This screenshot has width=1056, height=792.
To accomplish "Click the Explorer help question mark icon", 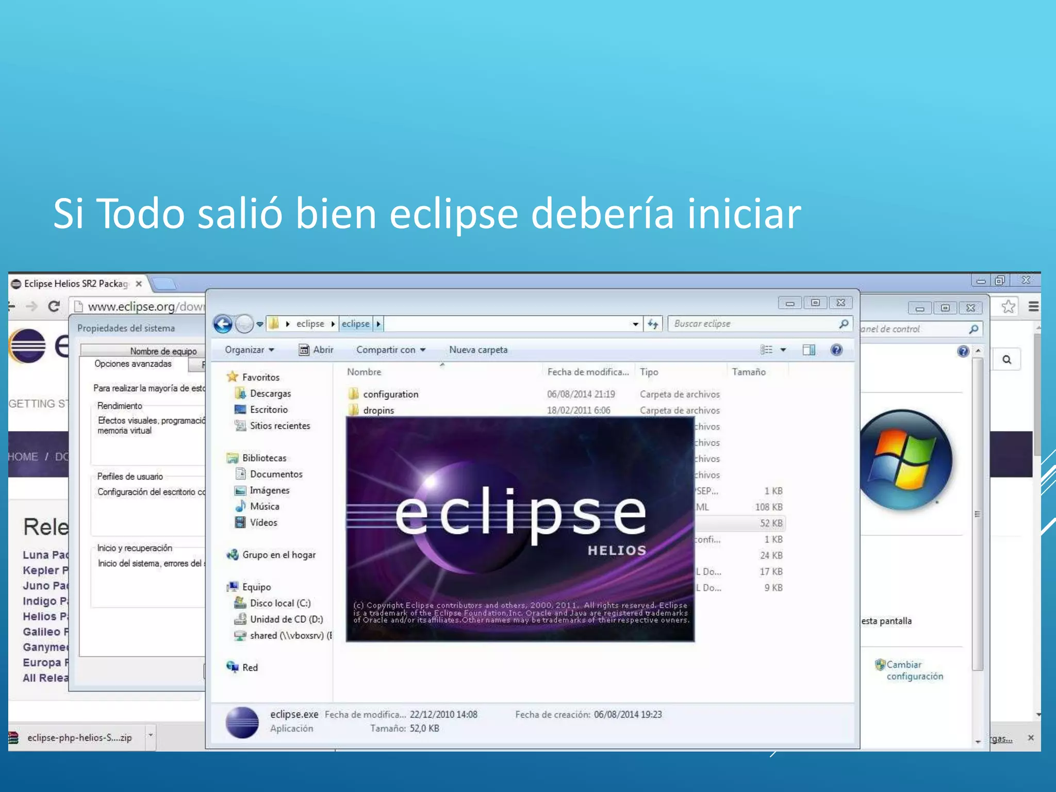I will point(836,350).
